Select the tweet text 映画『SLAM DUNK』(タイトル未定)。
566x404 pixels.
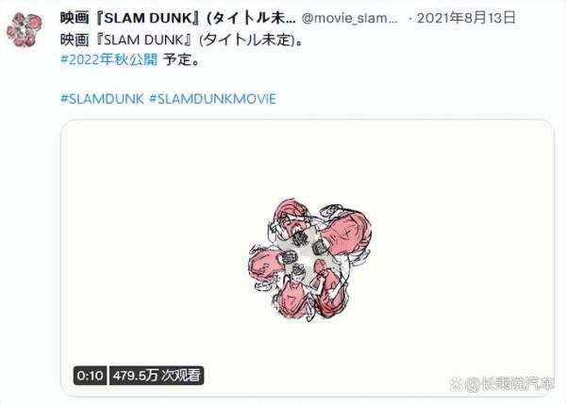coord(181,40)
